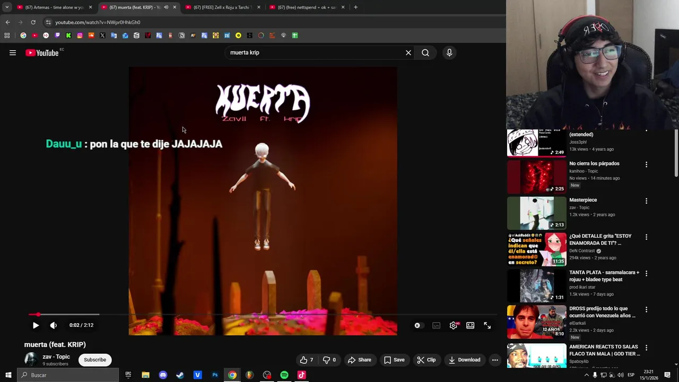This screenshot has width=679, height=382.
Task: Switch to theater mode
Action: point(471,325)
